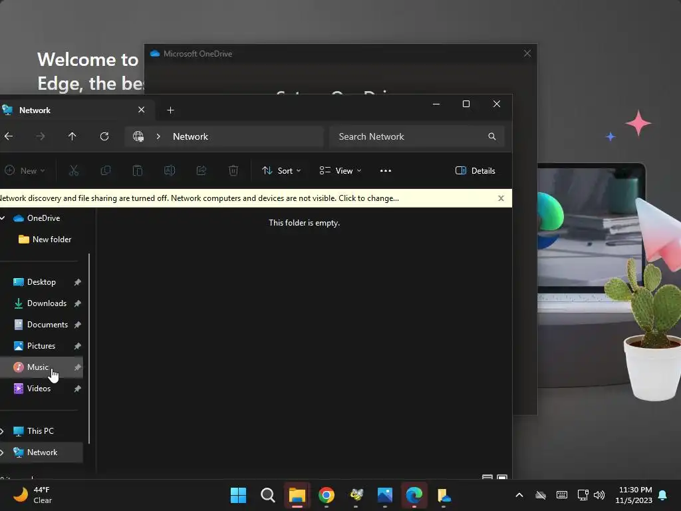Viewport: 681px width, 511px height.
Task: Close the Microsoft OneDrive window
Action: pos(527,53)
